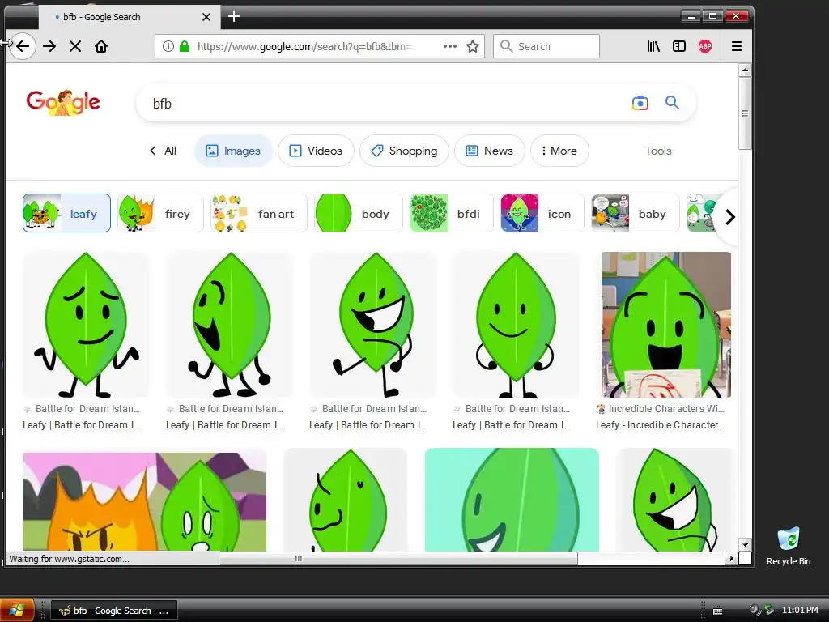Close the bfb - Google Search tab

click(206, 17)
